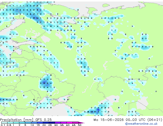Click the '0.5' legend scale label
163x126 pixels.
tap(9, 125)
